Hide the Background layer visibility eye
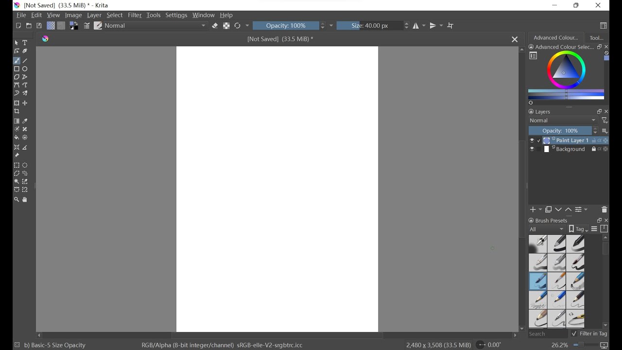The height and width of the screenshot is (350, 622). (532, 149)
